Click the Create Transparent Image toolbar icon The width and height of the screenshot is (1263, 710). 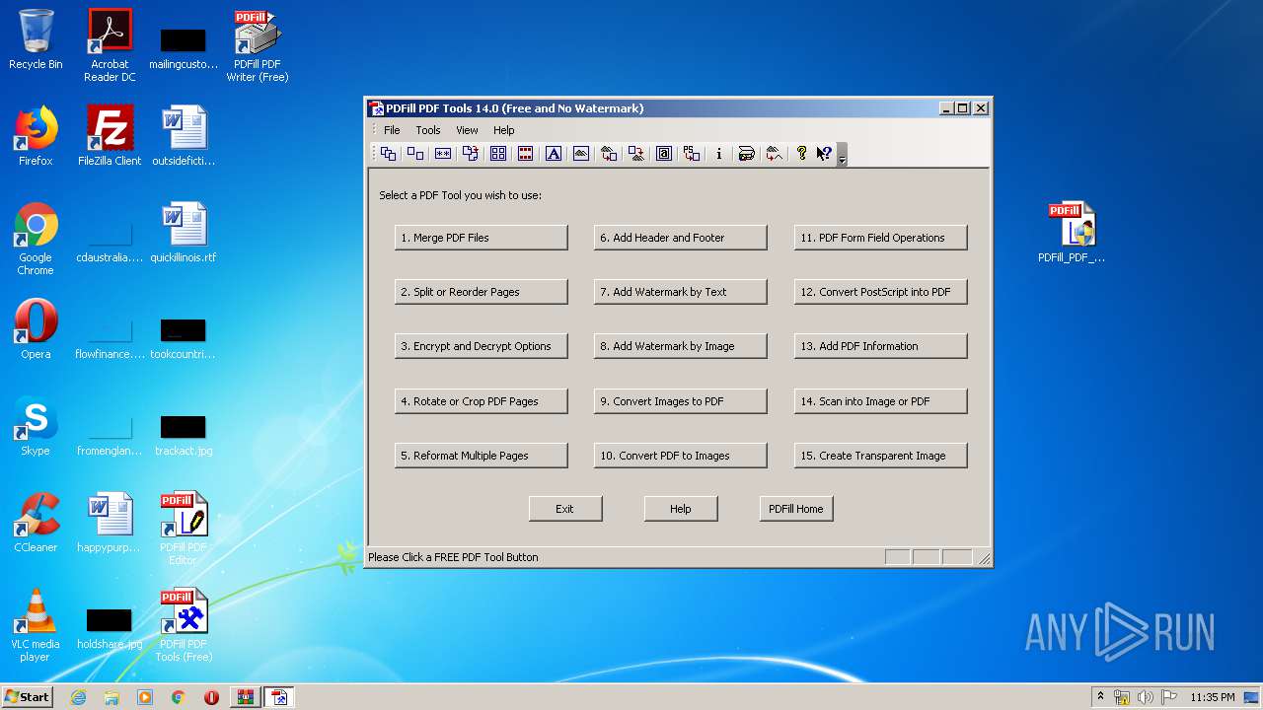coord(775,154)
